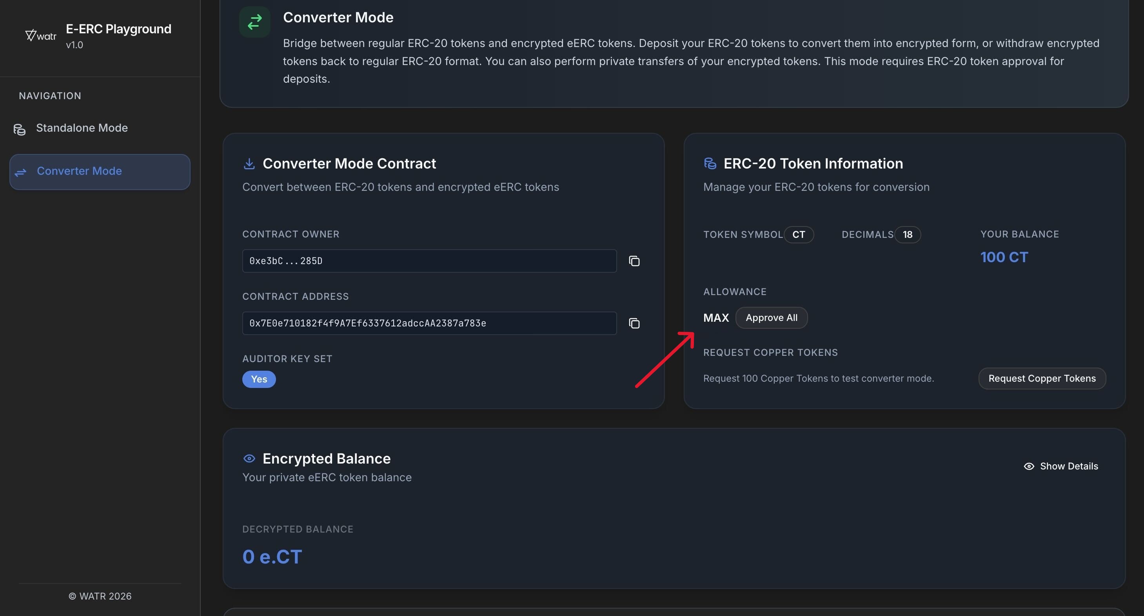Image resolution: width=1144 pixels, height=616 pixels.
Task: Click the eye icon by Encrypted Balance
Action: (x=249, y=458)
